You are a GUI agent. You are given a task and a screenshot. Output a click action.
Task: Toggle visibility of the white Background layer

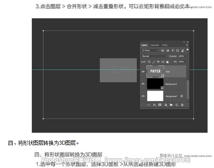point(143,96)
